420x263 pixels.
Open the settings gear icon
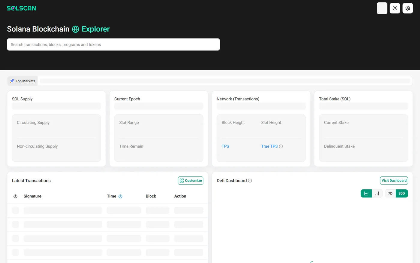coord(408,8)
